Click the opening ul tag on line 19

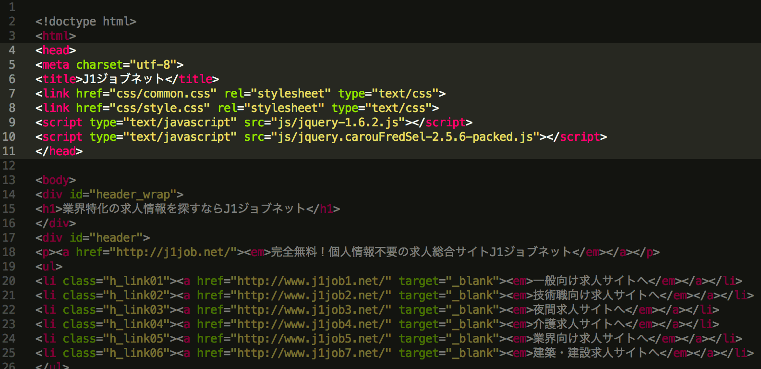point(49,267)
